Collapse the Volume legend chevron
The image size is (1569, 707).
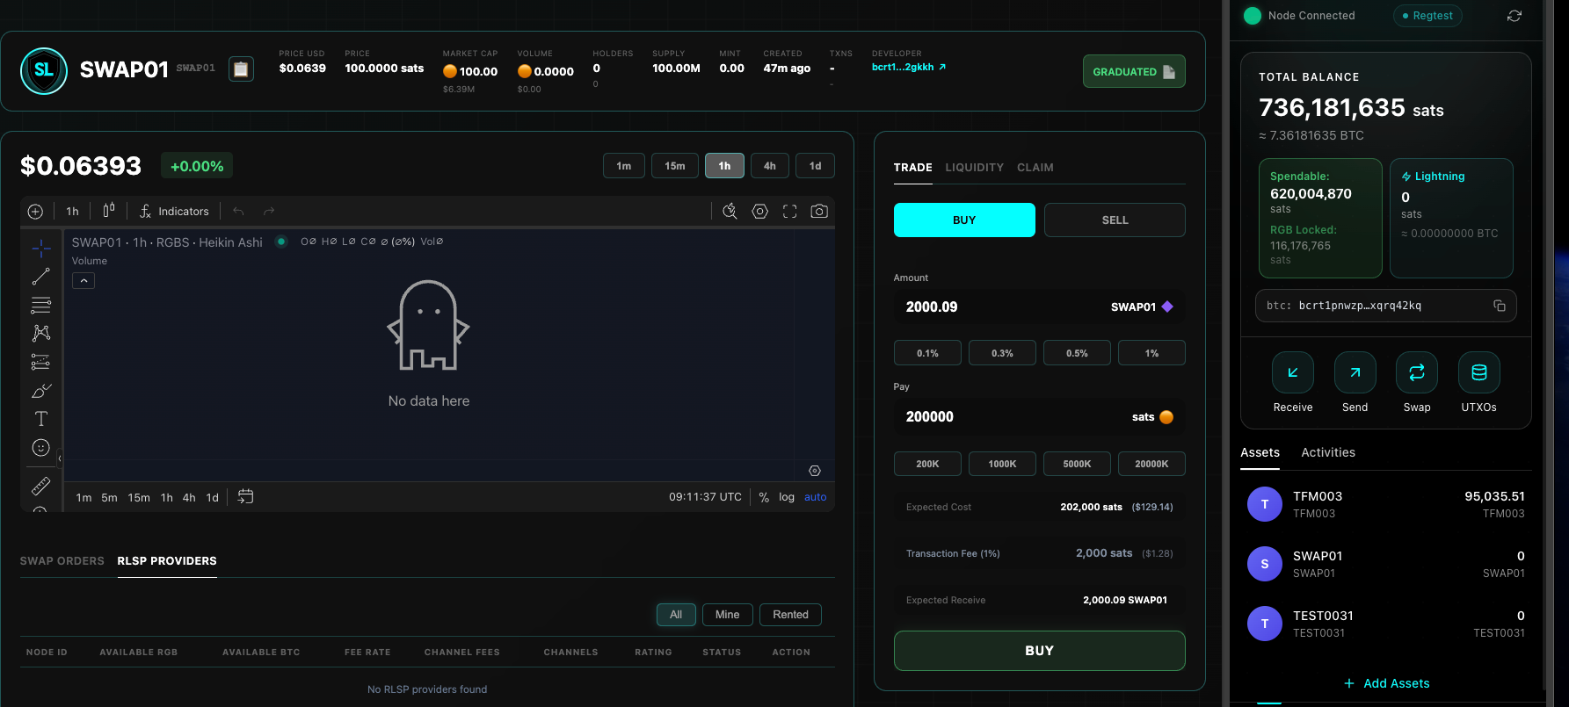(x=84, y=281)
